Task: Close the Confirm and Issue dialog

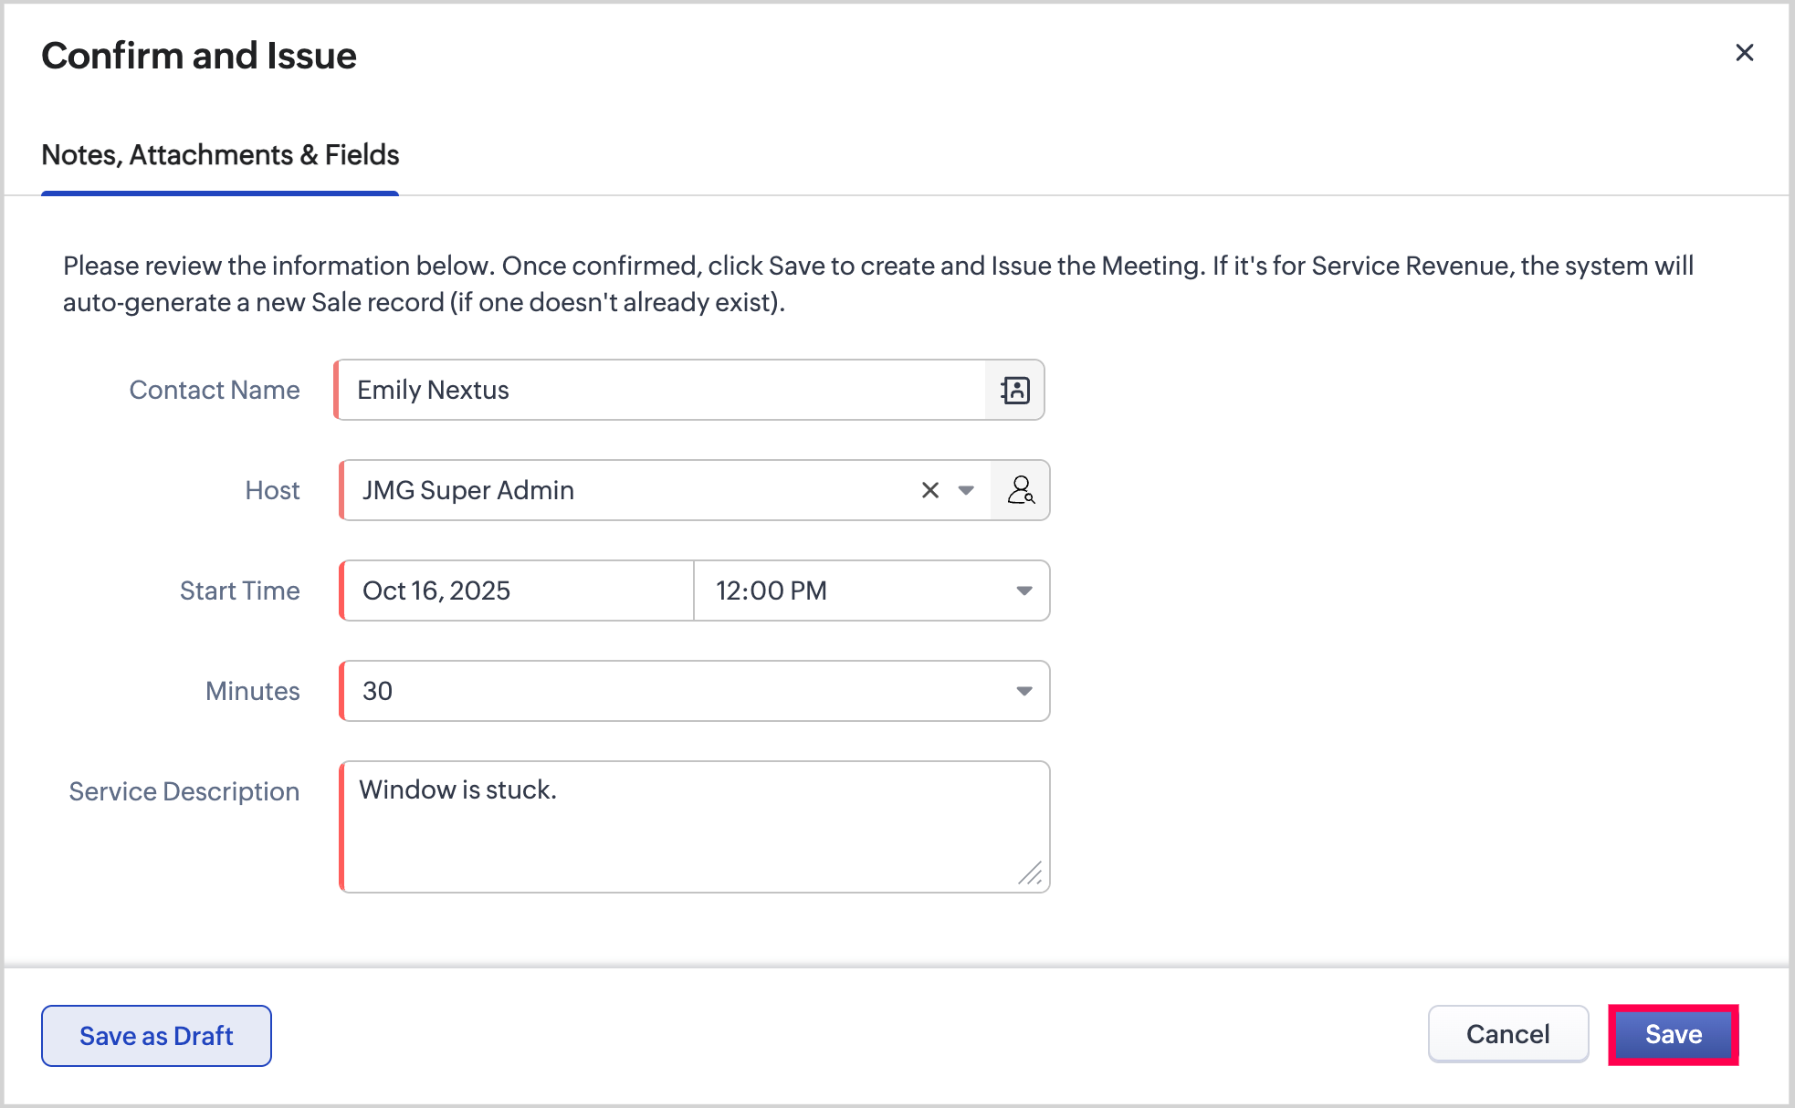Action: pos(1744,53)
